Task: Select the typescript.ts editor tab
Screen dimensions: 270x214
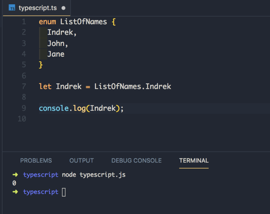Action: tap(37, 8)
